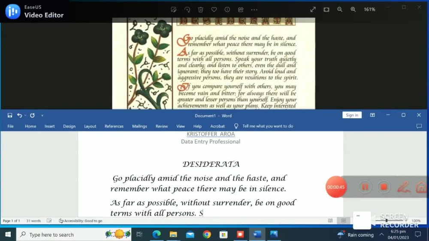Viewport: 429px width, 241px height.
Task: Switch to Print Layout view in Word
Action: [x=344, y=220]
